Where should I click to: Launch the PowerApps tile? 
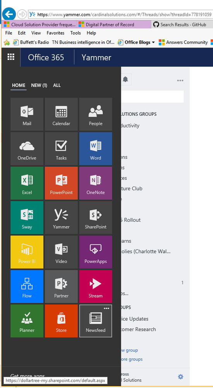96,252
